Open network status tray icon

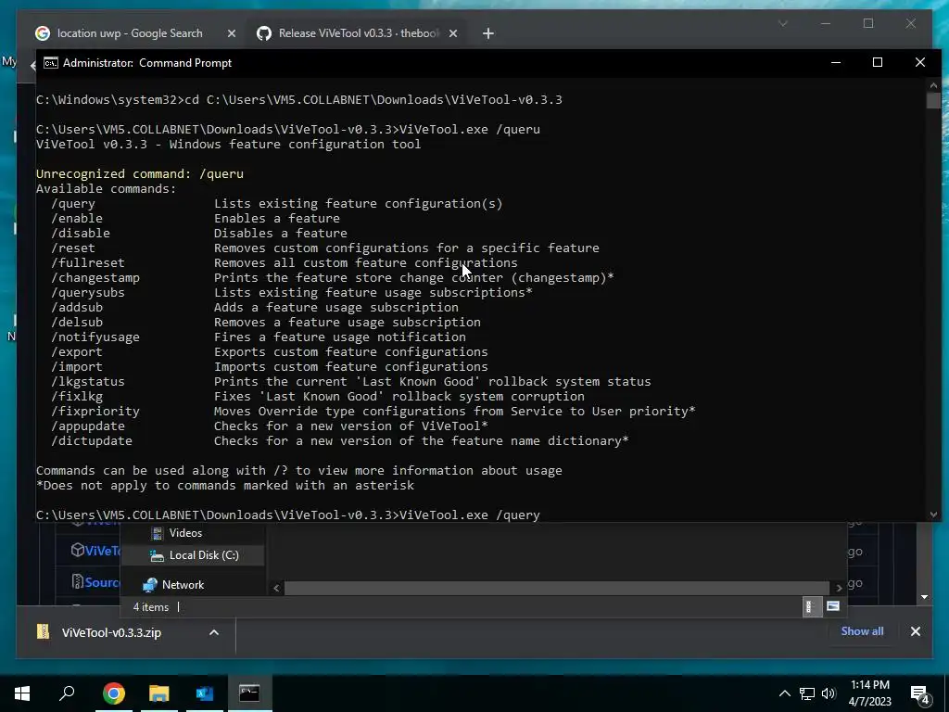coord(807,693)
